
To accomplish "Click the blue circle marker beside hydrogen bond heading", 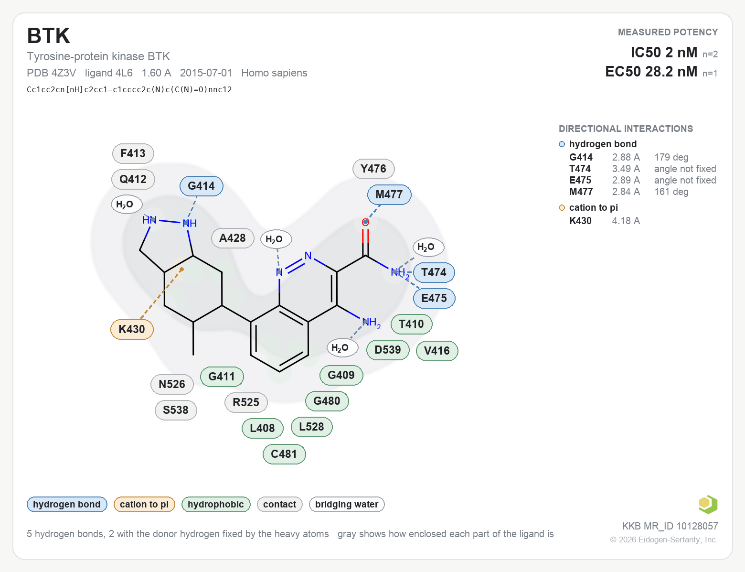I will coord(562,144).
